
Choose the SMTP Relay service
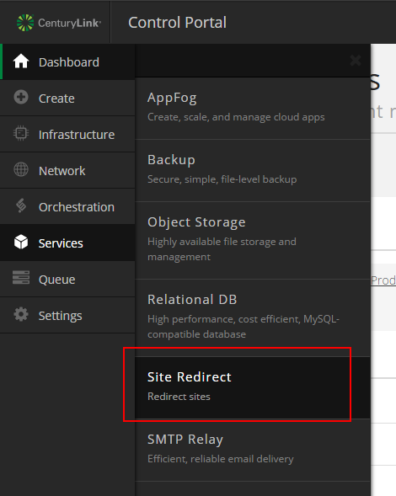(253, 451)
